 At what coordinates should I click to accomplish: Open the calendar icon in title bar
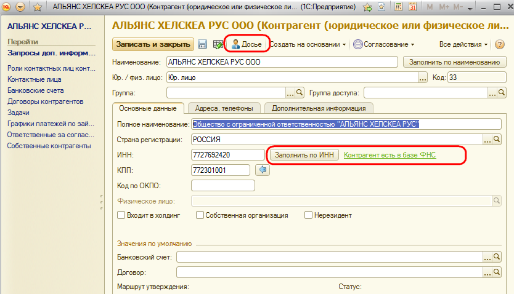point(413,7)
